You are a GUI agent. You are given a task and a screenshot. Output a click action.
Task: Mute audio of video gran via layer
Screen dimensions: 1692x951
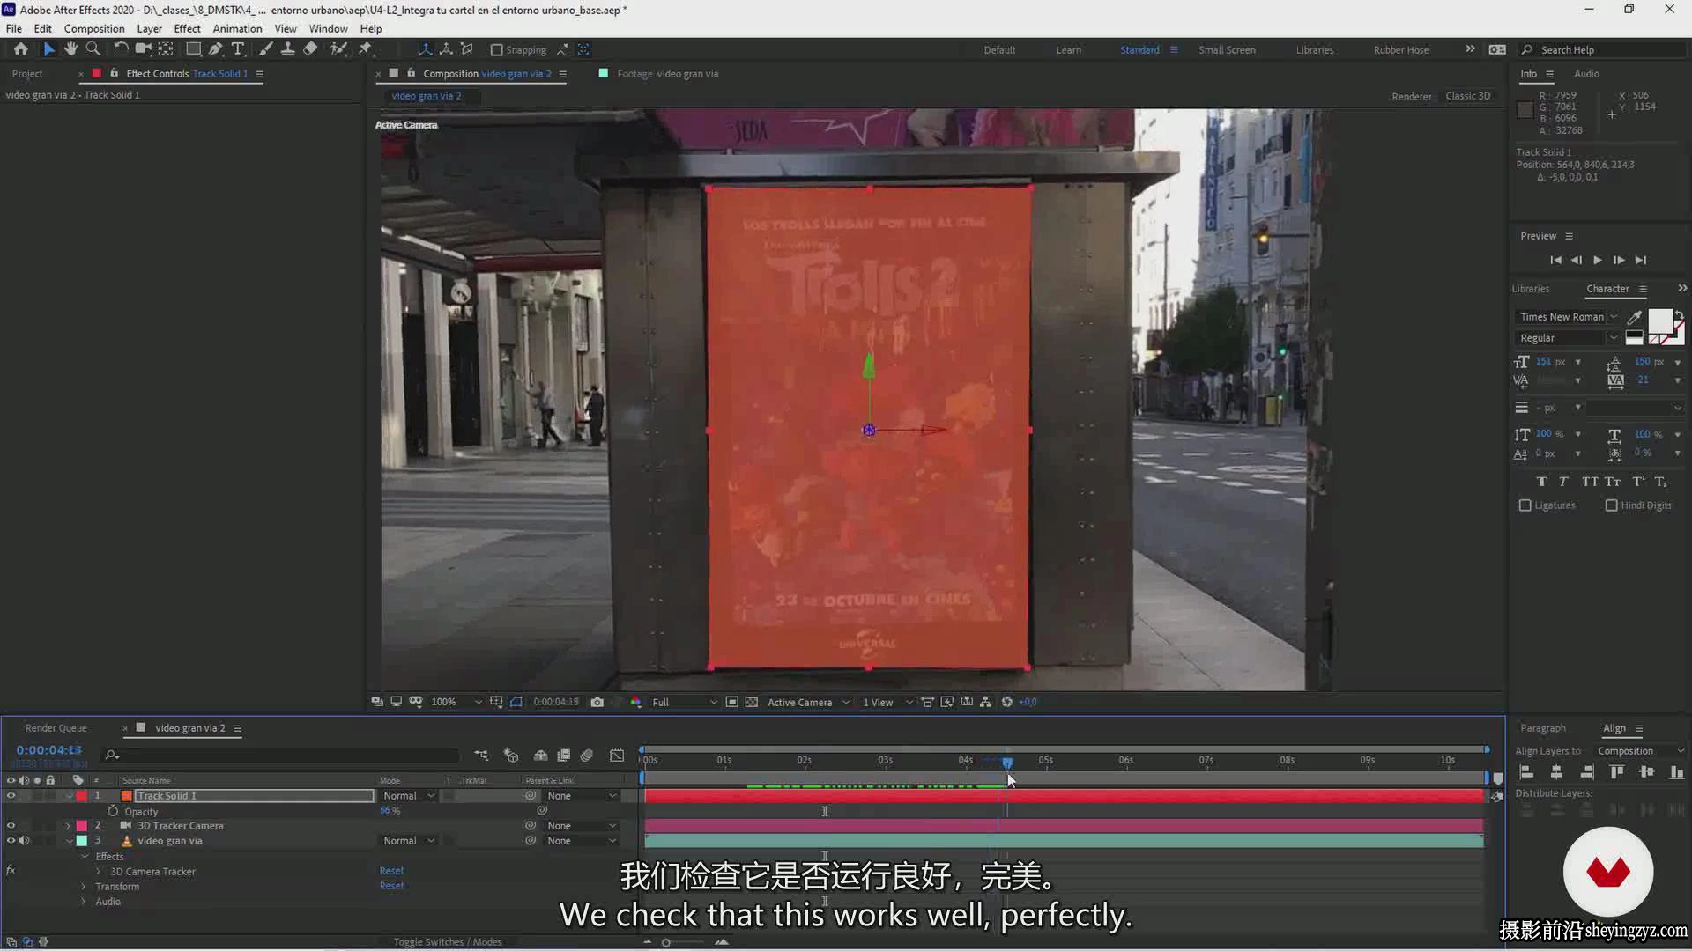24,841
